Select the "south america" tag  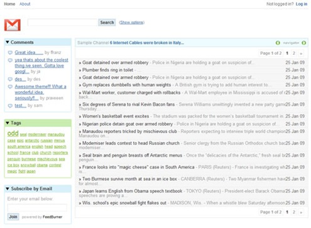tap(19, 147)
